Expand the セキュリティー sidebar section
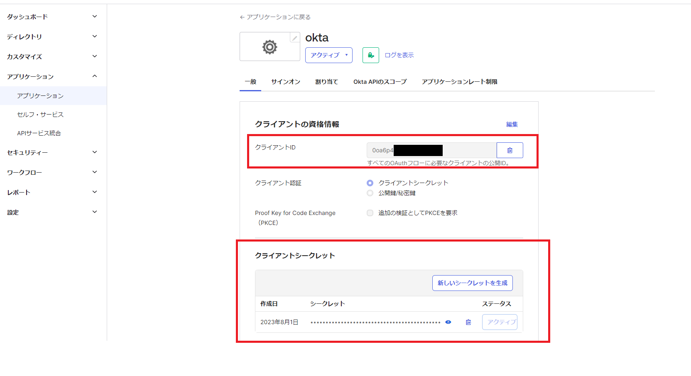The width and height of the screenshot is (691, 376). pos(53,152)
